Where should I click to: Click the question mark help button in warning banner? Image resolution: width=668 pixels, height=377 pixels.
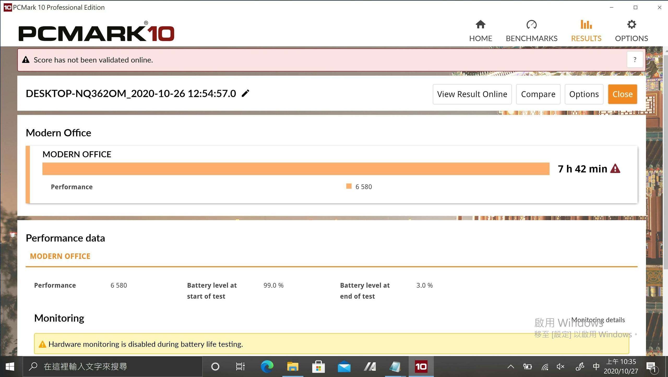tap(635, 60)
